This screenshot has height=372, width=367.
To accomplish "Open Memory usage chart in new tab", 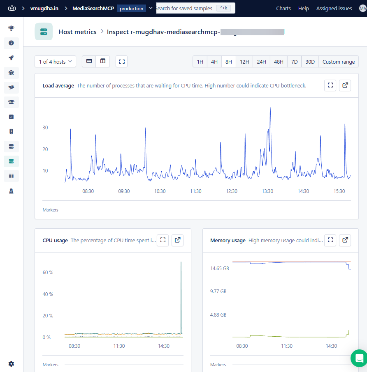I will pyautogui.click(x=345, y=240).
